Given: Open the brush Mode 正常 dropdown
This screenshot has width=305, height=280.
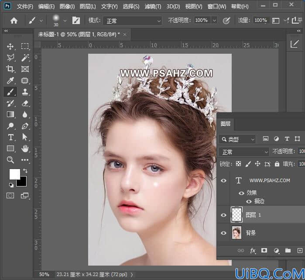Looking at the screenshot, I should pyautogui.click(x=133, y=21).
